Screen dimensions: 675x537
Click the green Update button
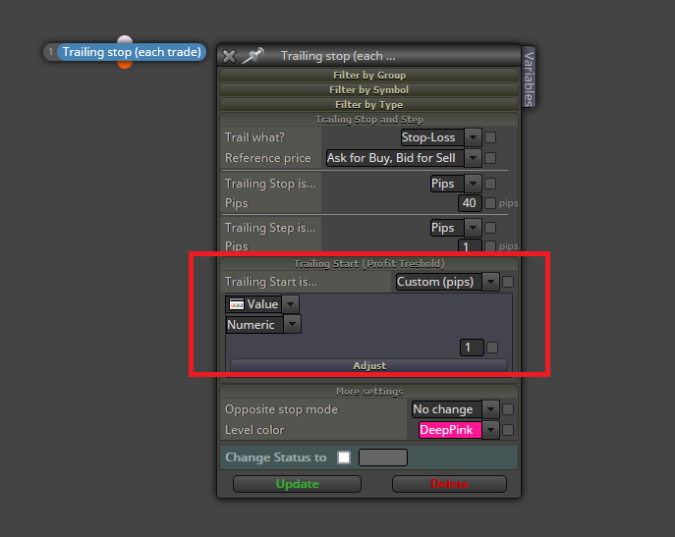(297, 484)
